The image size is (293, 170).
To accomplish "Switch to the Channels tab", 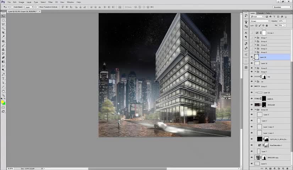I will point(260,13).
